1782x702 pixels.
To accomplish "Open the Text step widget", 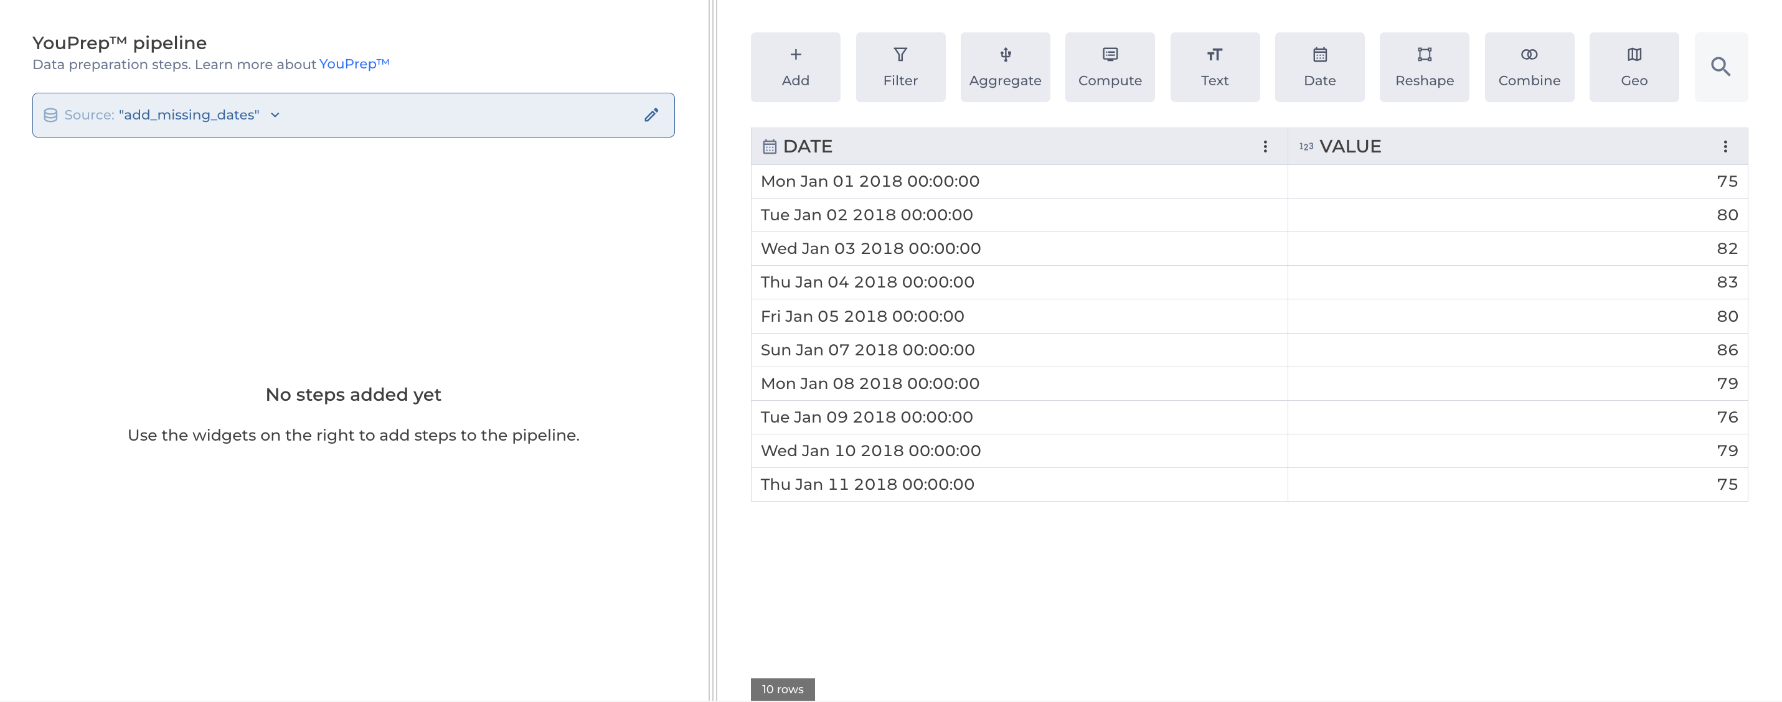I will point(1214,67).
